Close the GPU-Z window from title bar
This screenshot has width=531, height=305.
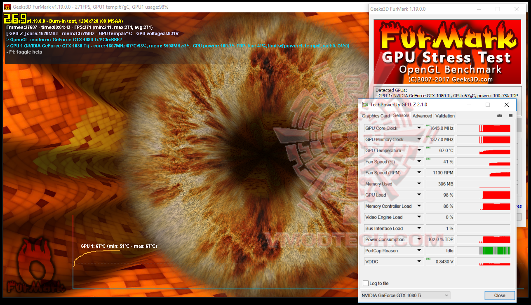[507, 105]
